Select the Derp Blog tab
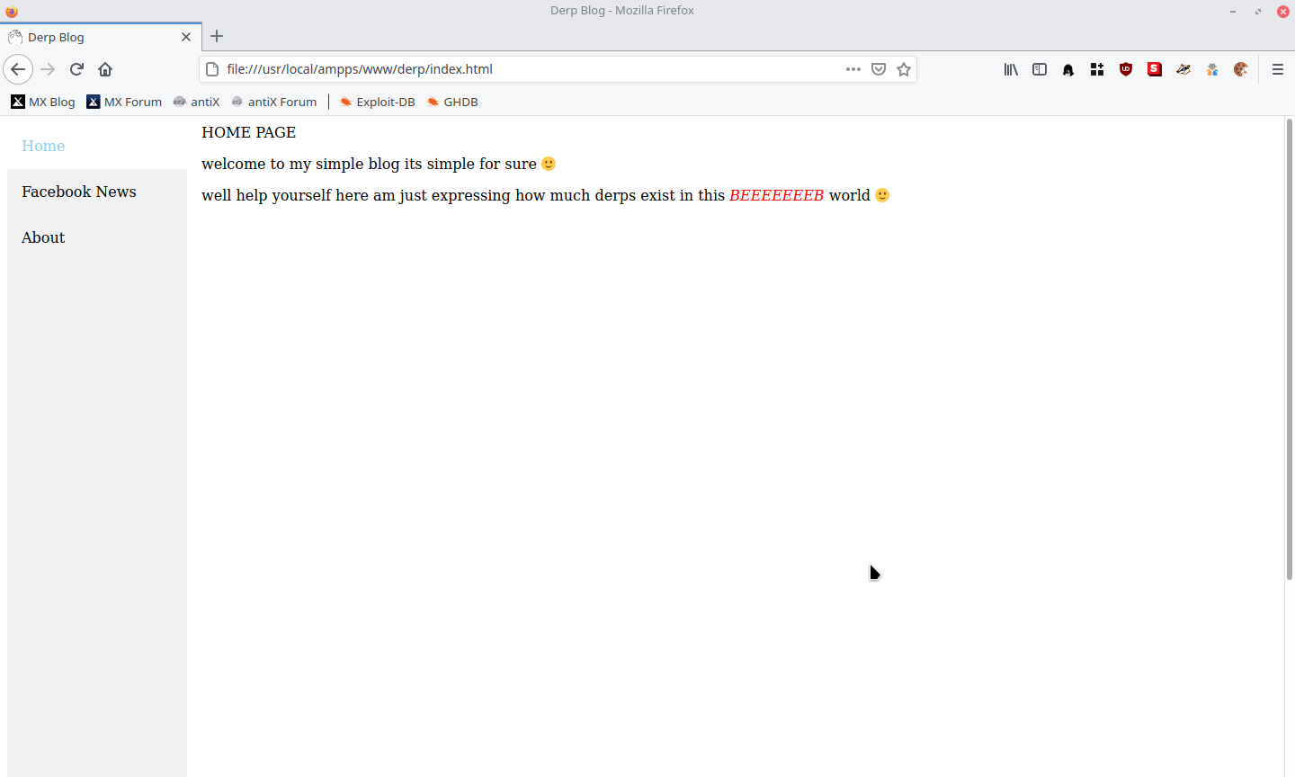Screen dimensions: 1295x777 click(x=90, y=37)
